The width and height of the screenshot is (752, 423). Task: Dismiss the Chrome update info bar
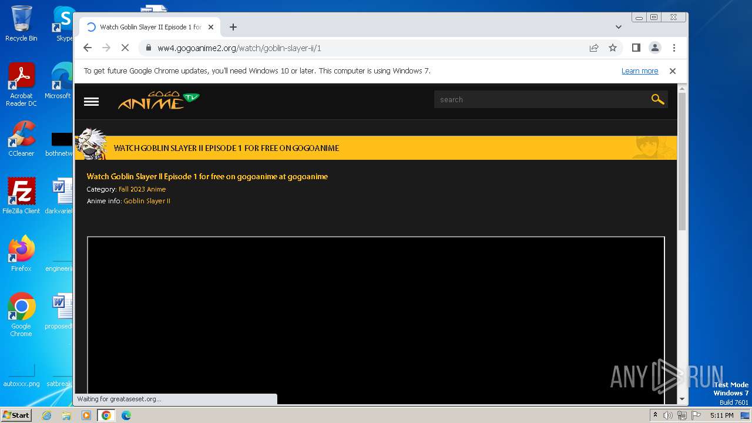coord(673,71)
